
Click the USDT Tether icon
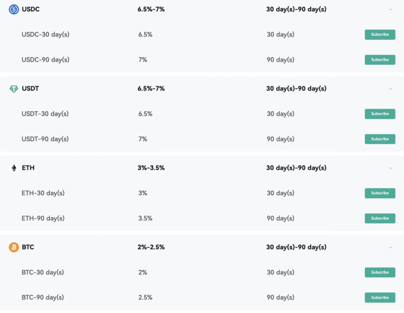click(x=14, y=88)
